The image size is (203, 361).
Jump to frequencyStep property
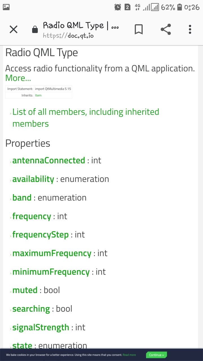[x=40, y=235]
